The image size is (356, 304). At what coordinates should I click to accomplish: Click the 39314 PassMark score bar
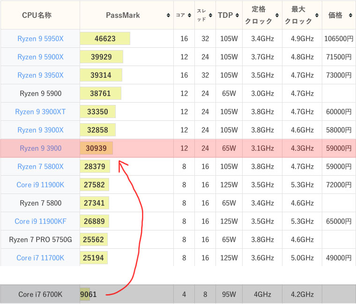coord(101,75)
